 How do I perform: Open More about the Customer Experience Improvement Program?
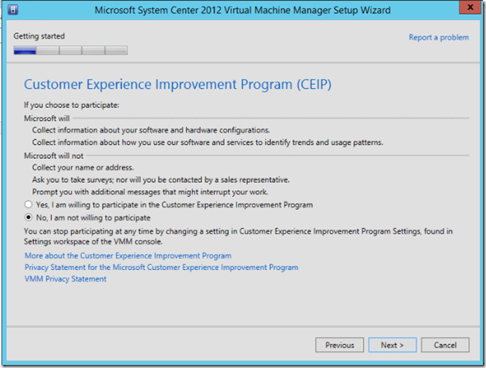[x=128, y=255]
